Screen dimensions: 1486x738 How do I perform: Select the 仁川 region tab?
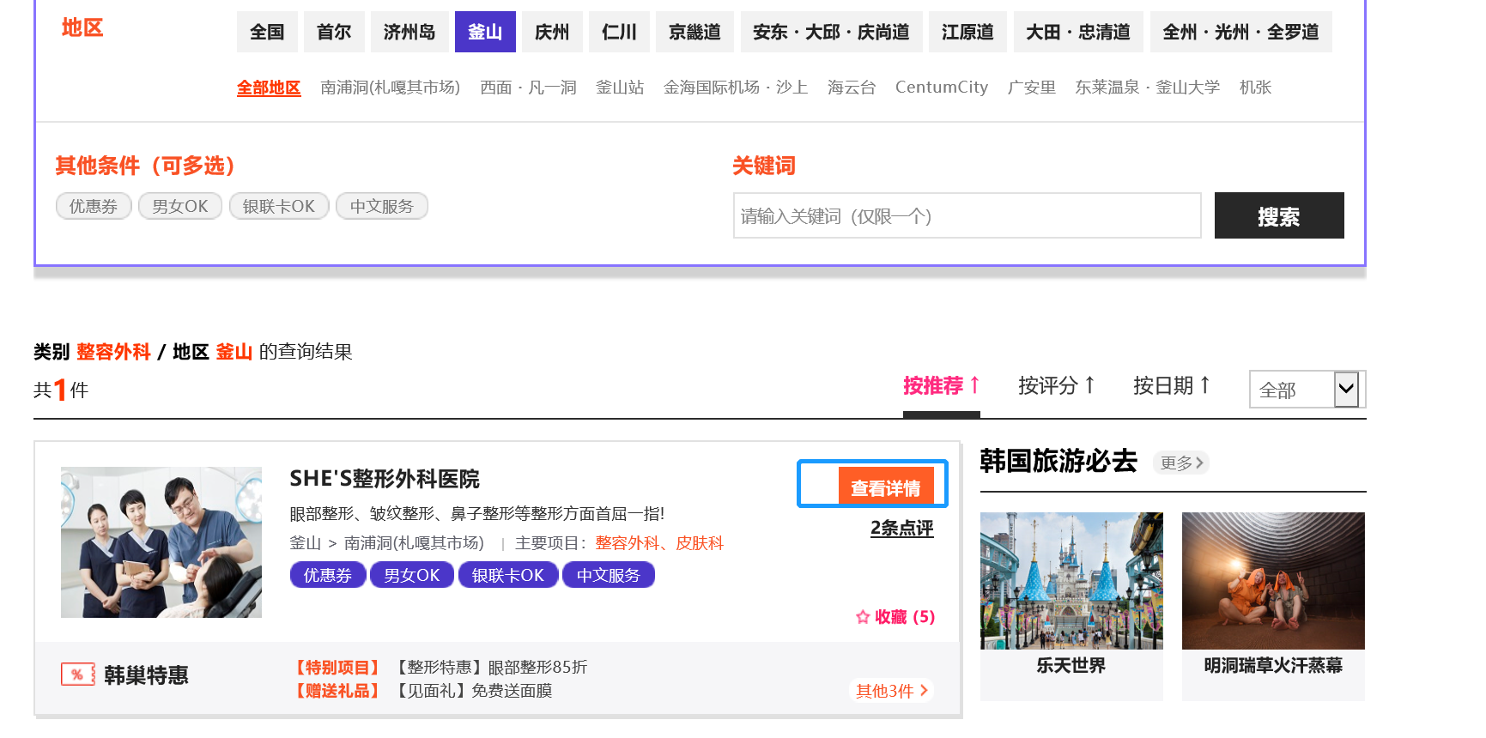click(x=619, y=32)
